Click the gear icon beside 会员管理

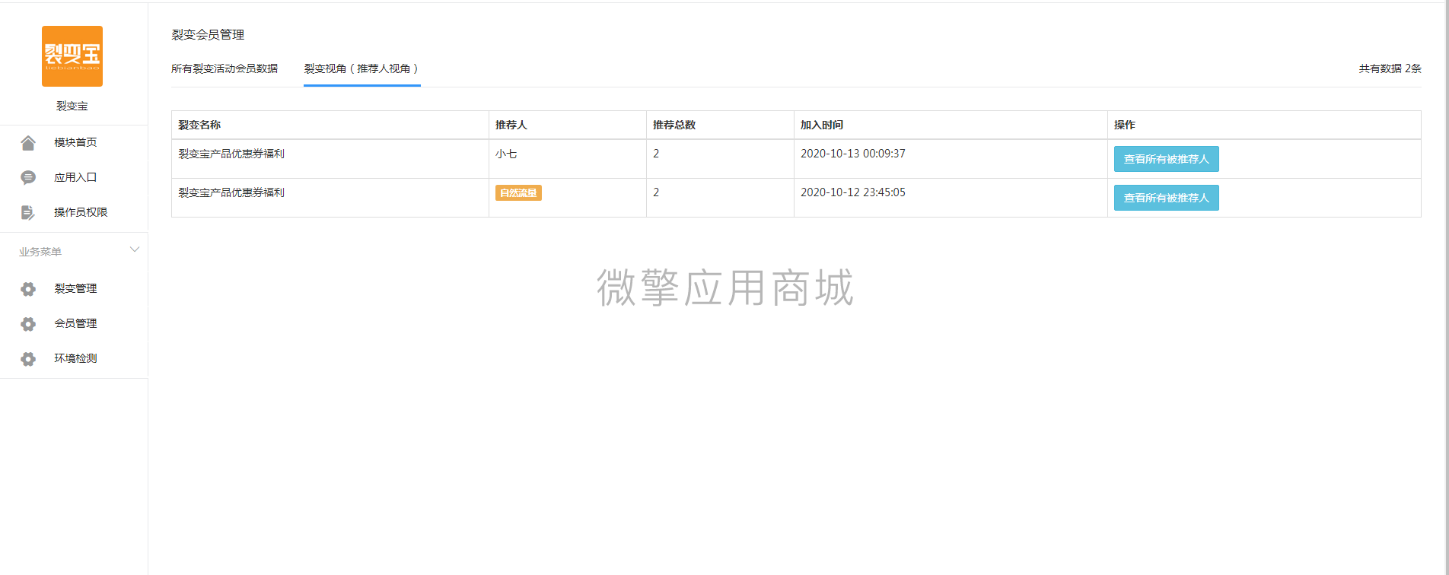[28, 324]
